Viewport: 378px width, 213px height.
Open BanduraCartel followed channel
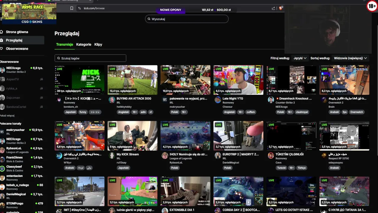(22, 107)
